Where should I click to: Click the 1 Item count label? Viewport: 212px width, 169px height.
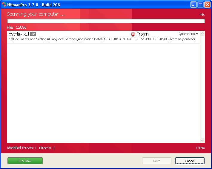[x=200, y=148]
